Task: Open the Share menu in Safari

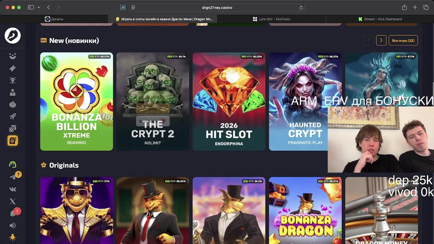Action: [x=405, y=7]
